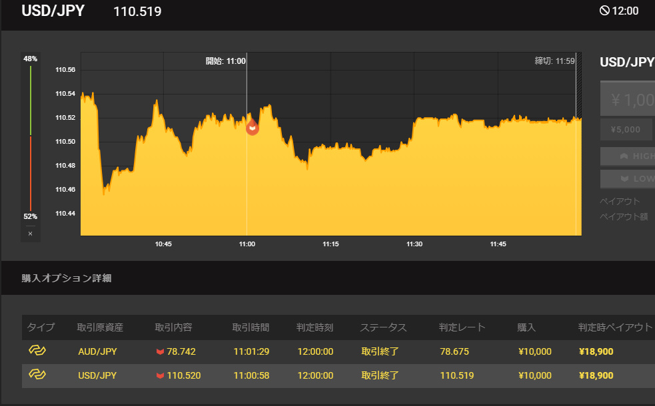Click the clock icon beside 12:00
The height and width of the screenshot is (406, 655).
tap(605, 11)
